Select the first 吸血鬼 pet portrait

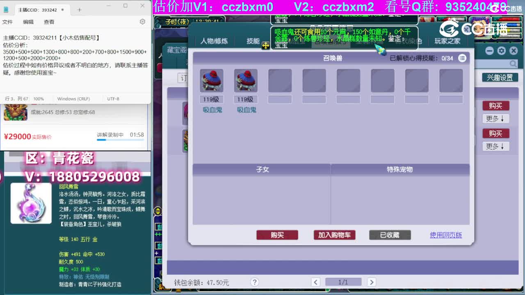point(212,80)
